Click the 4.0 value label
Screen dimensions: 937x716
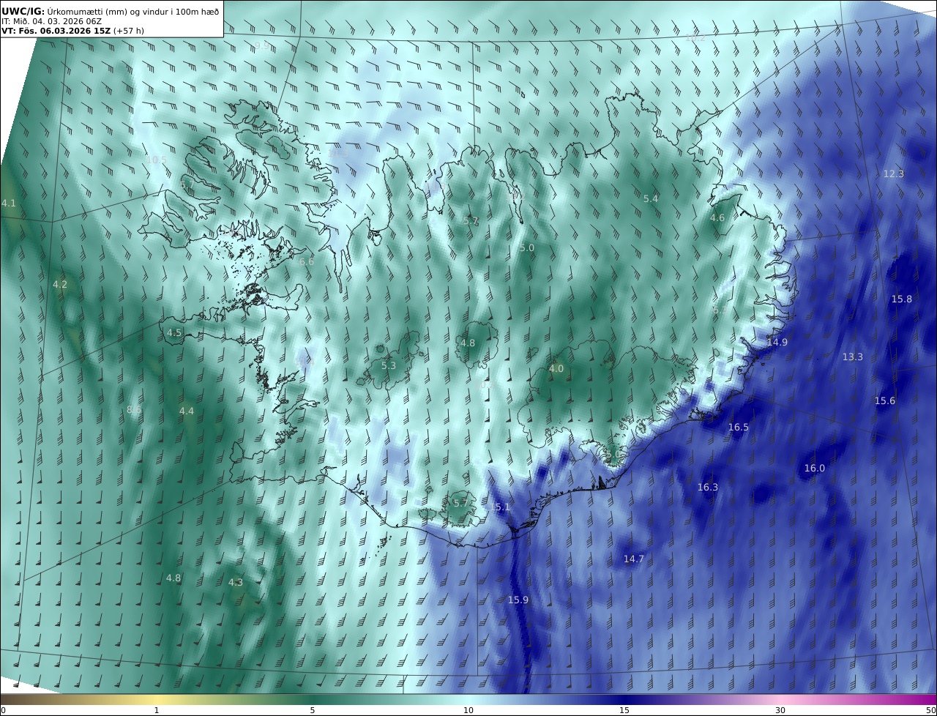tap(556, 369)
